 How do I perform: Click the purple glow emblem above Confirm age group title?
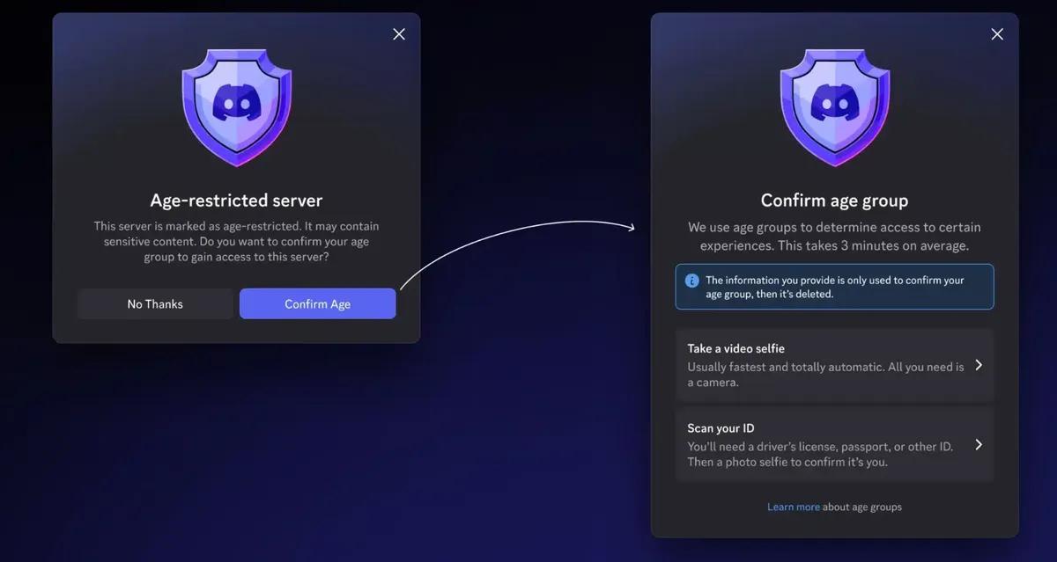(834, 106)
